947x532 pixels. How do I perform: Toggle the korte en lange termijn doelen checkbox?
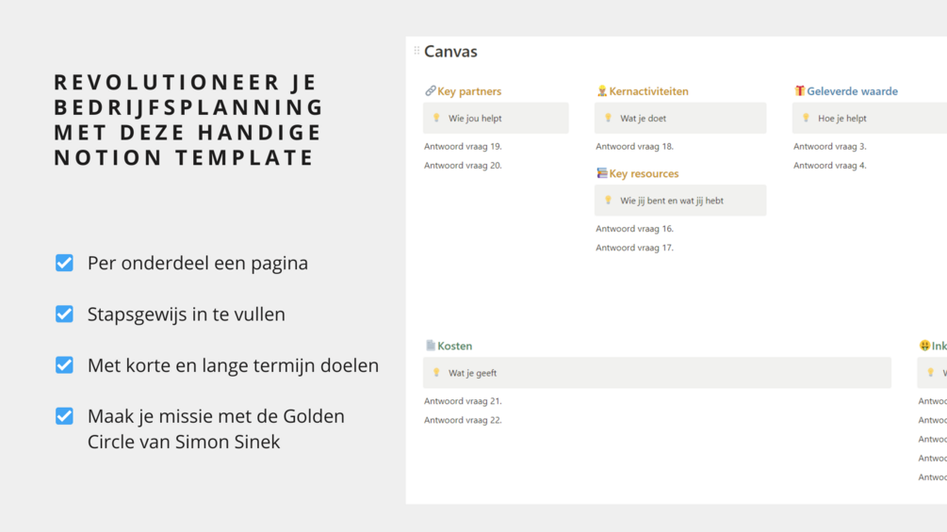(x=64, y=364)
